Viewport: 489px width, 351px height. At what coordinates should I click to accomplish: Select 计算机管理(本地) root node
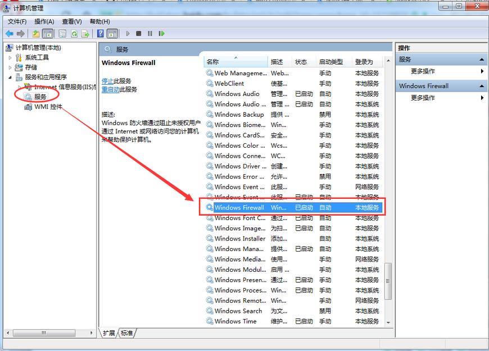coord(33,47)
